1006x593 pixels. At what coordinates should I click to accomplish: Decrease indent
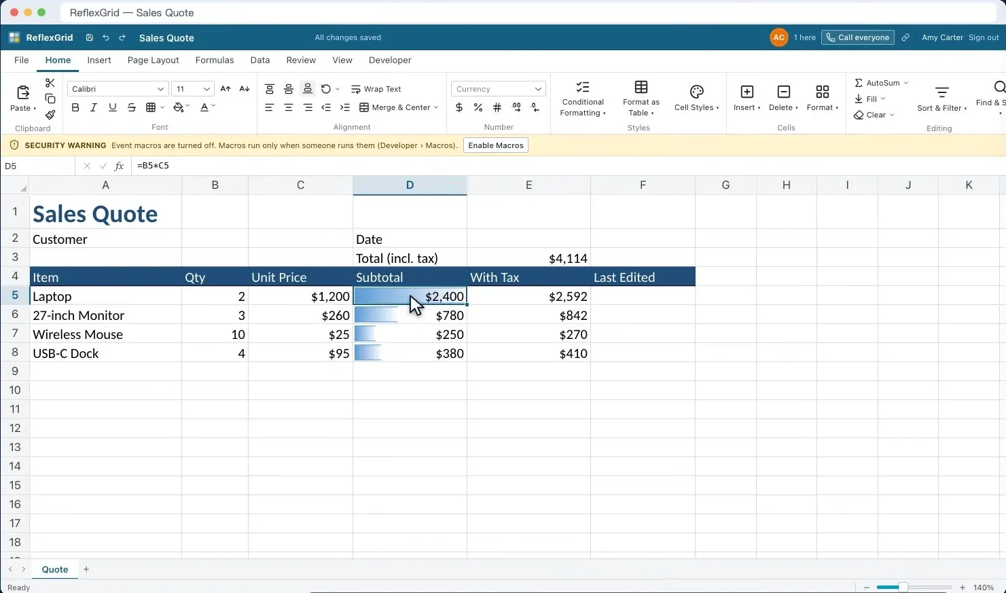(x=326, y=107)
